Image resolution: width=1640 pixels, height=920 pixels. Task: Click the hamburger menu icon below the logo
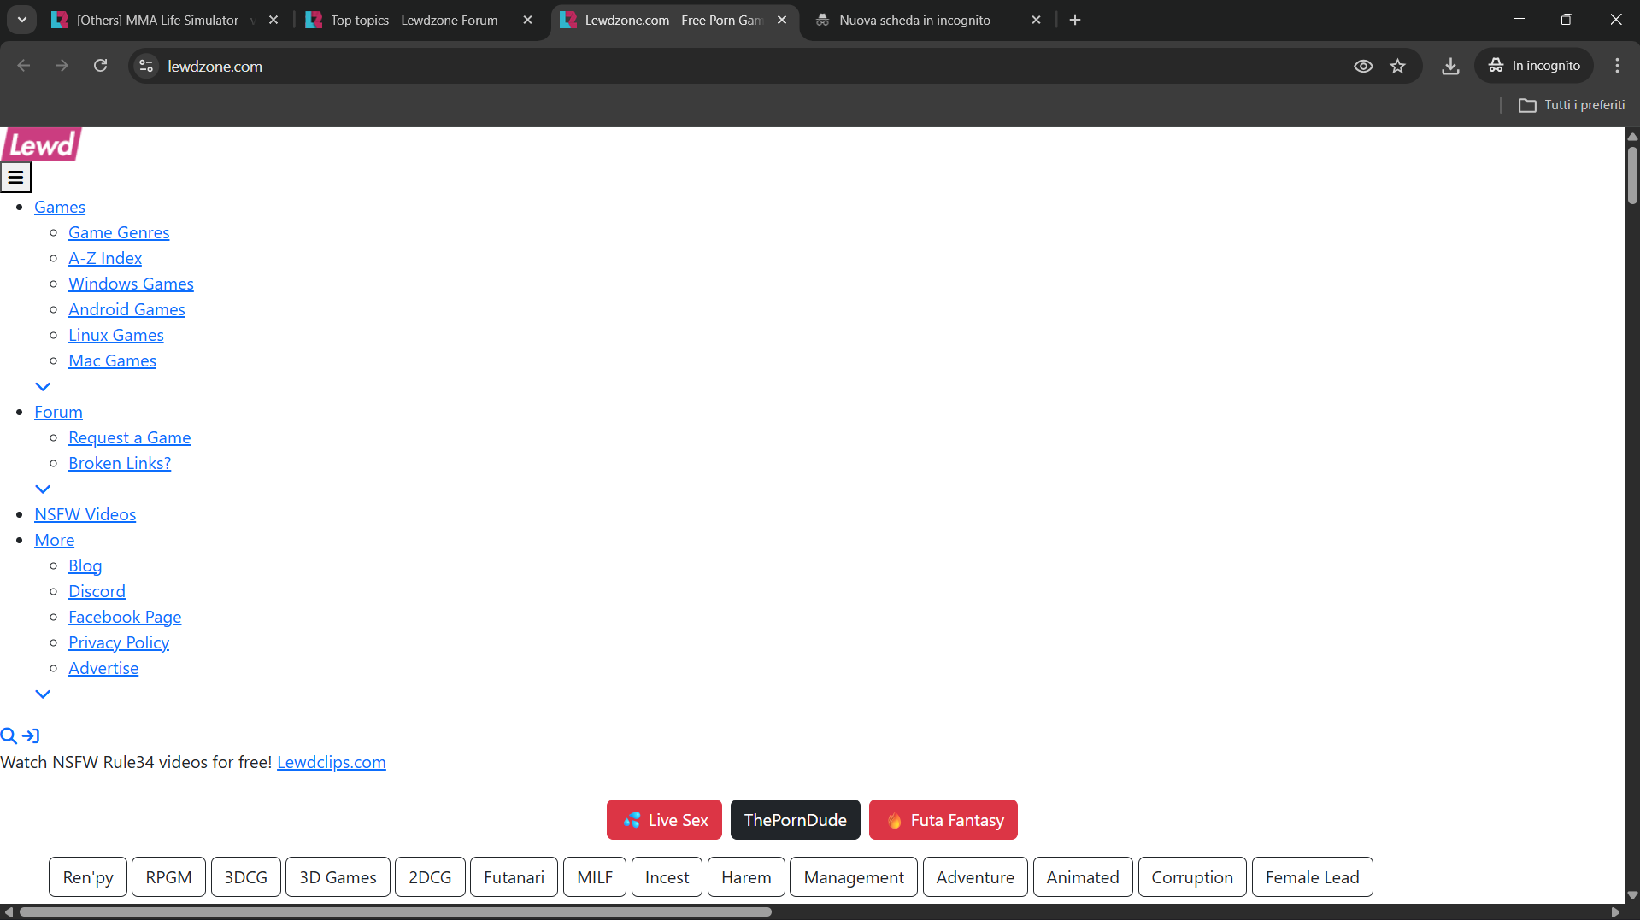(x=15, y=178)
